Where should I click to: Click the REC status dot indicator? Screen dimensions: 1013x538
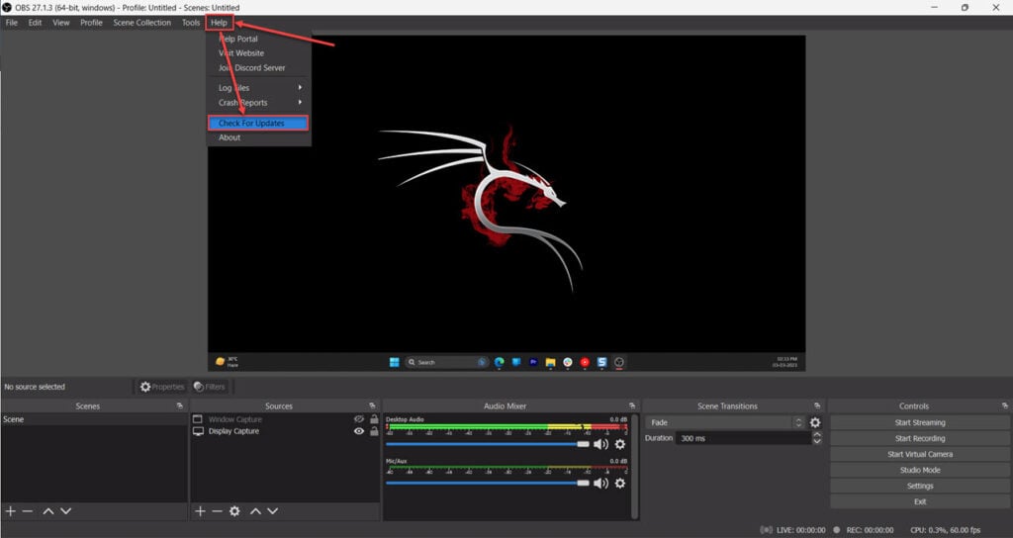(x=837, y=530)
